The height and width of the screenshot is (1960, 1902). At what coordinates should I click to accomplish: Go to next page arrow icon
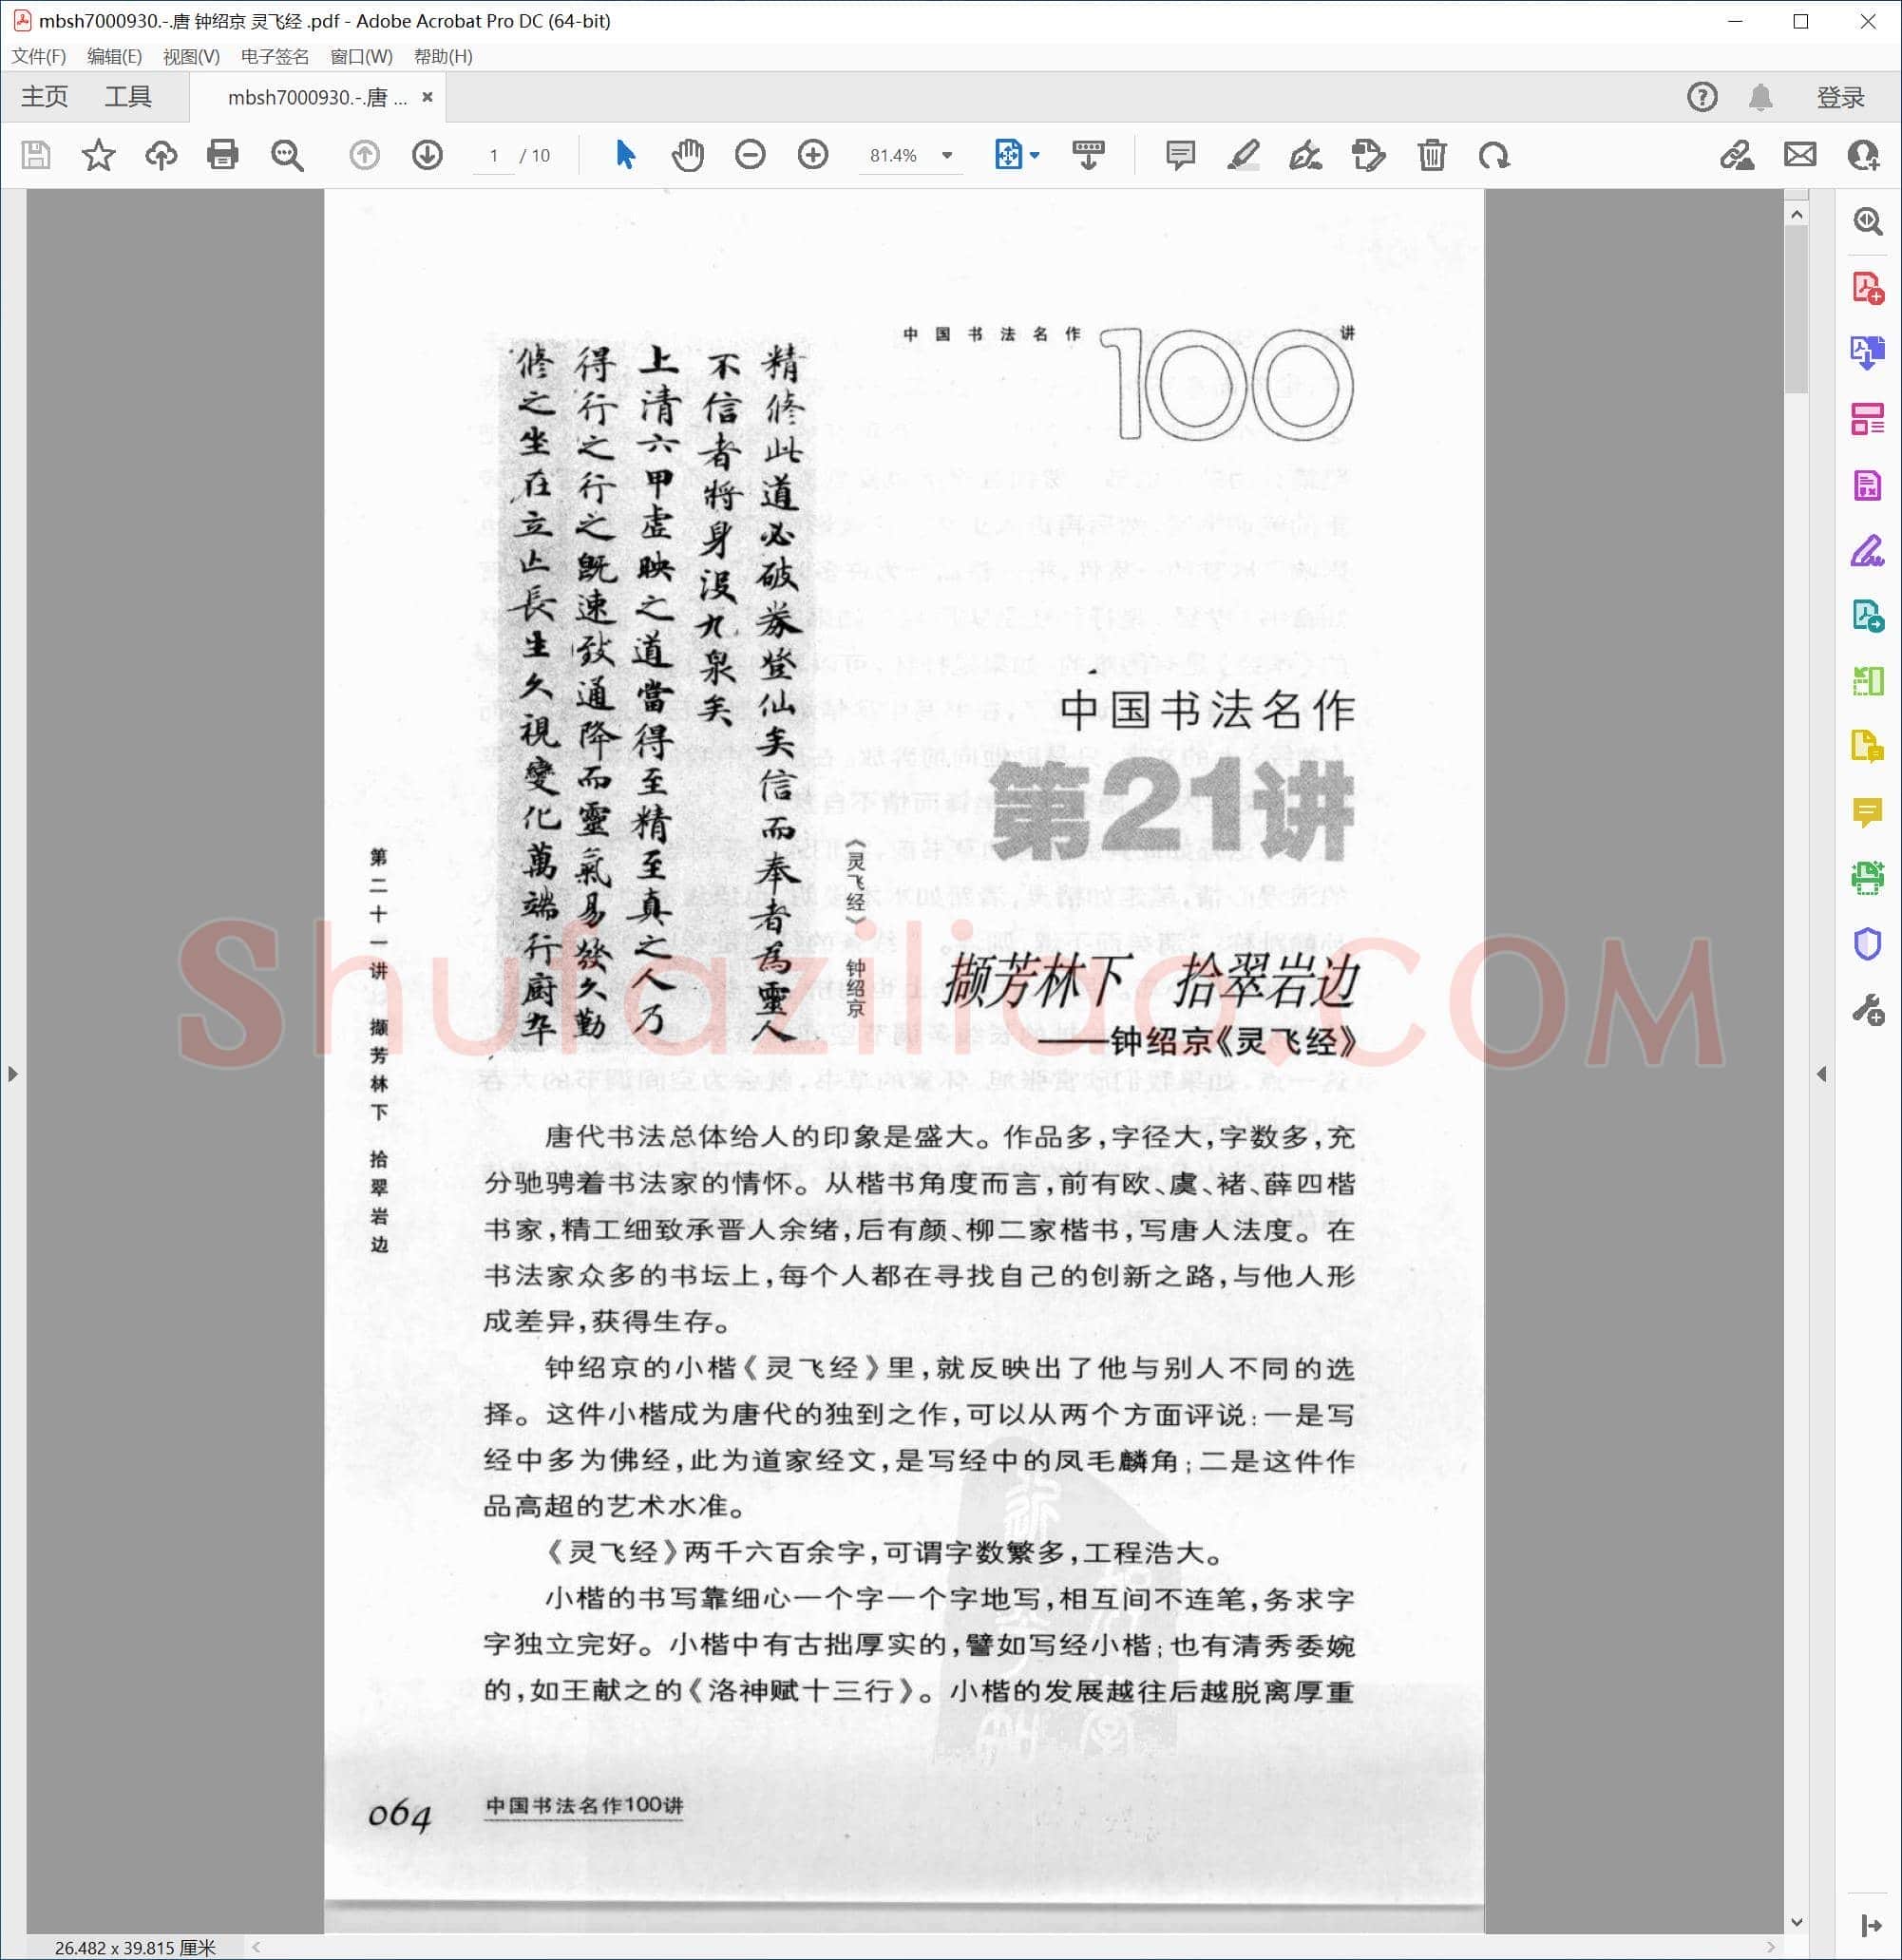point(427,155)
